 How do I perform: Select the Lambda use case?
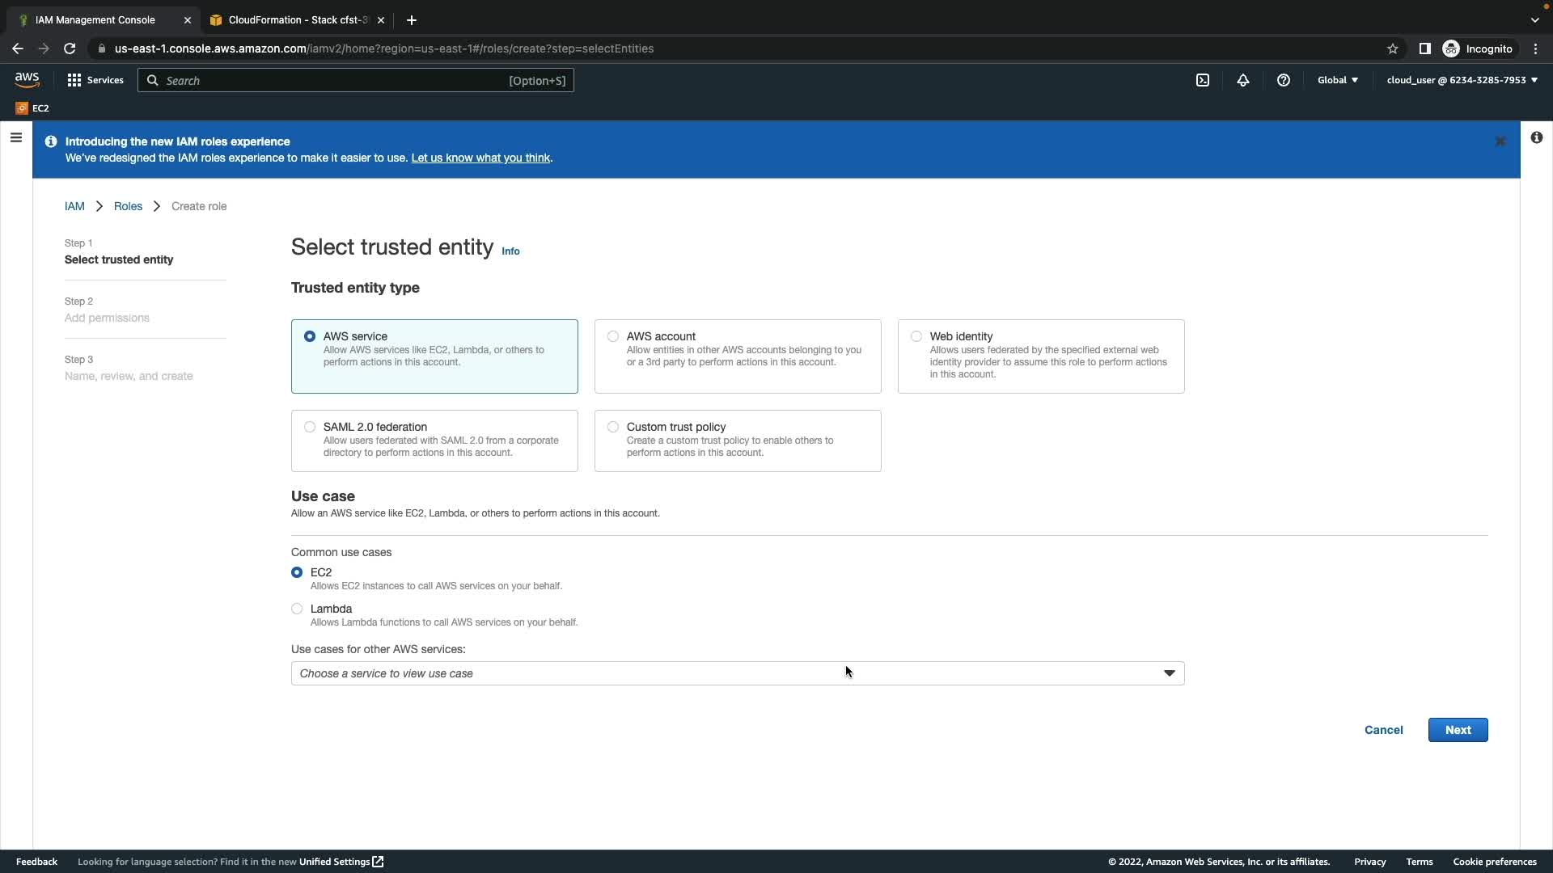click(x=297, y=609)
